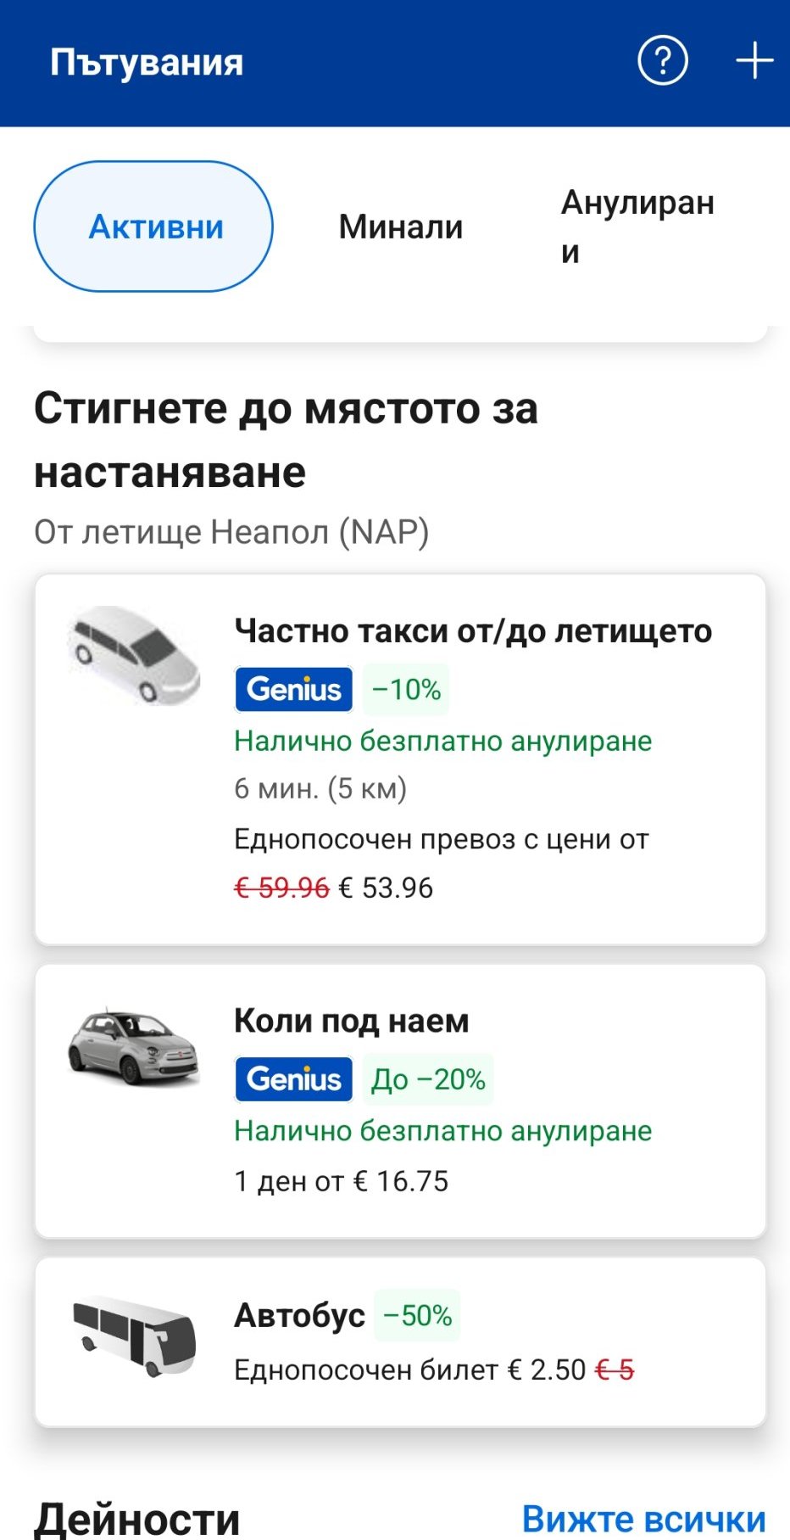790x1540 pixels.
Task: Open the Автобус option title
Action: click(x=299, y=1316)
